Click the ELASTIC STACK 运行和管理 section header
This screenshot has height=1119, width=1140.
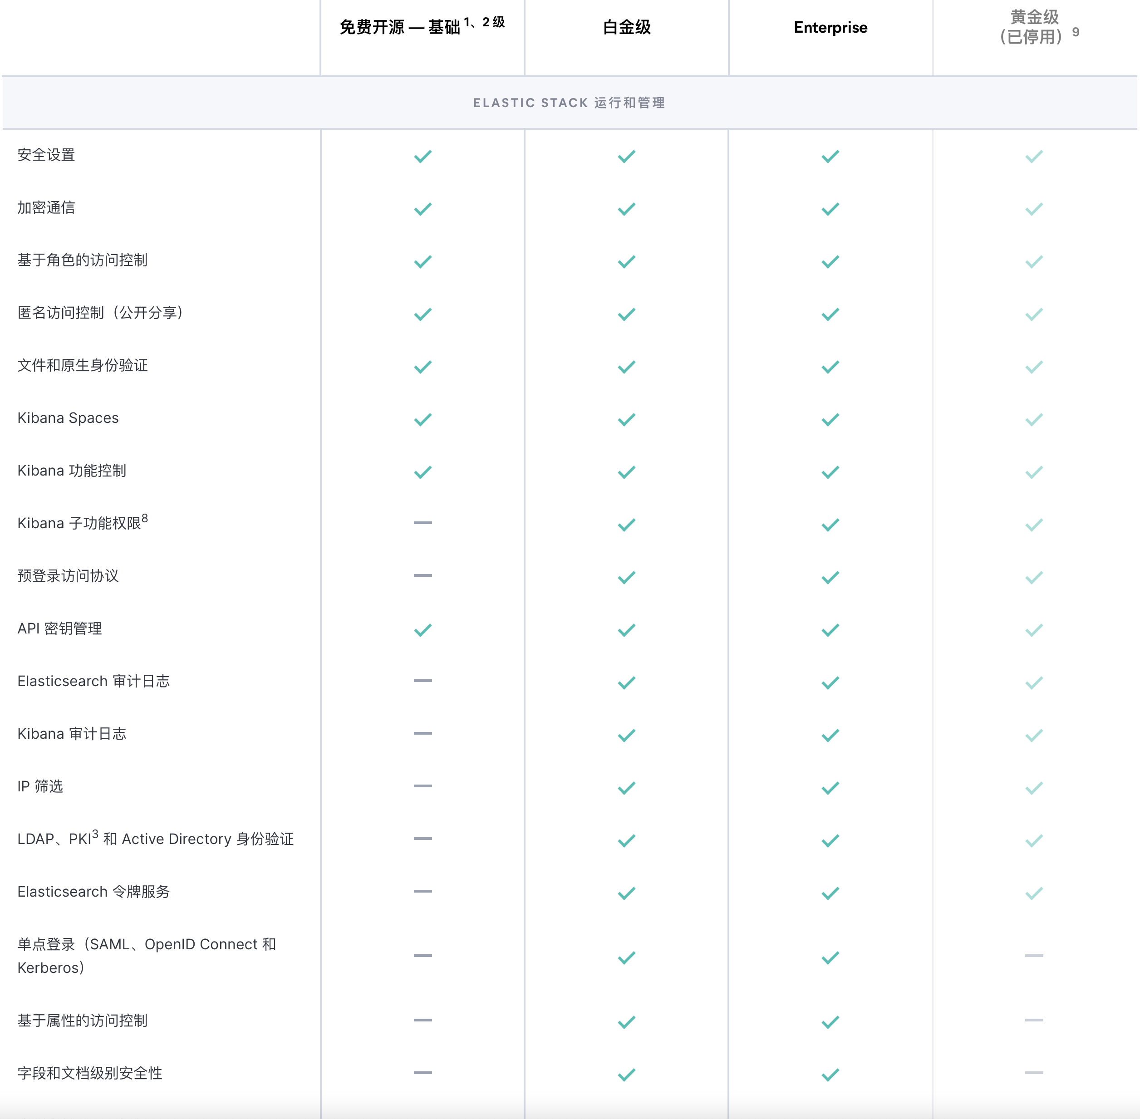[x=569, y=103]
